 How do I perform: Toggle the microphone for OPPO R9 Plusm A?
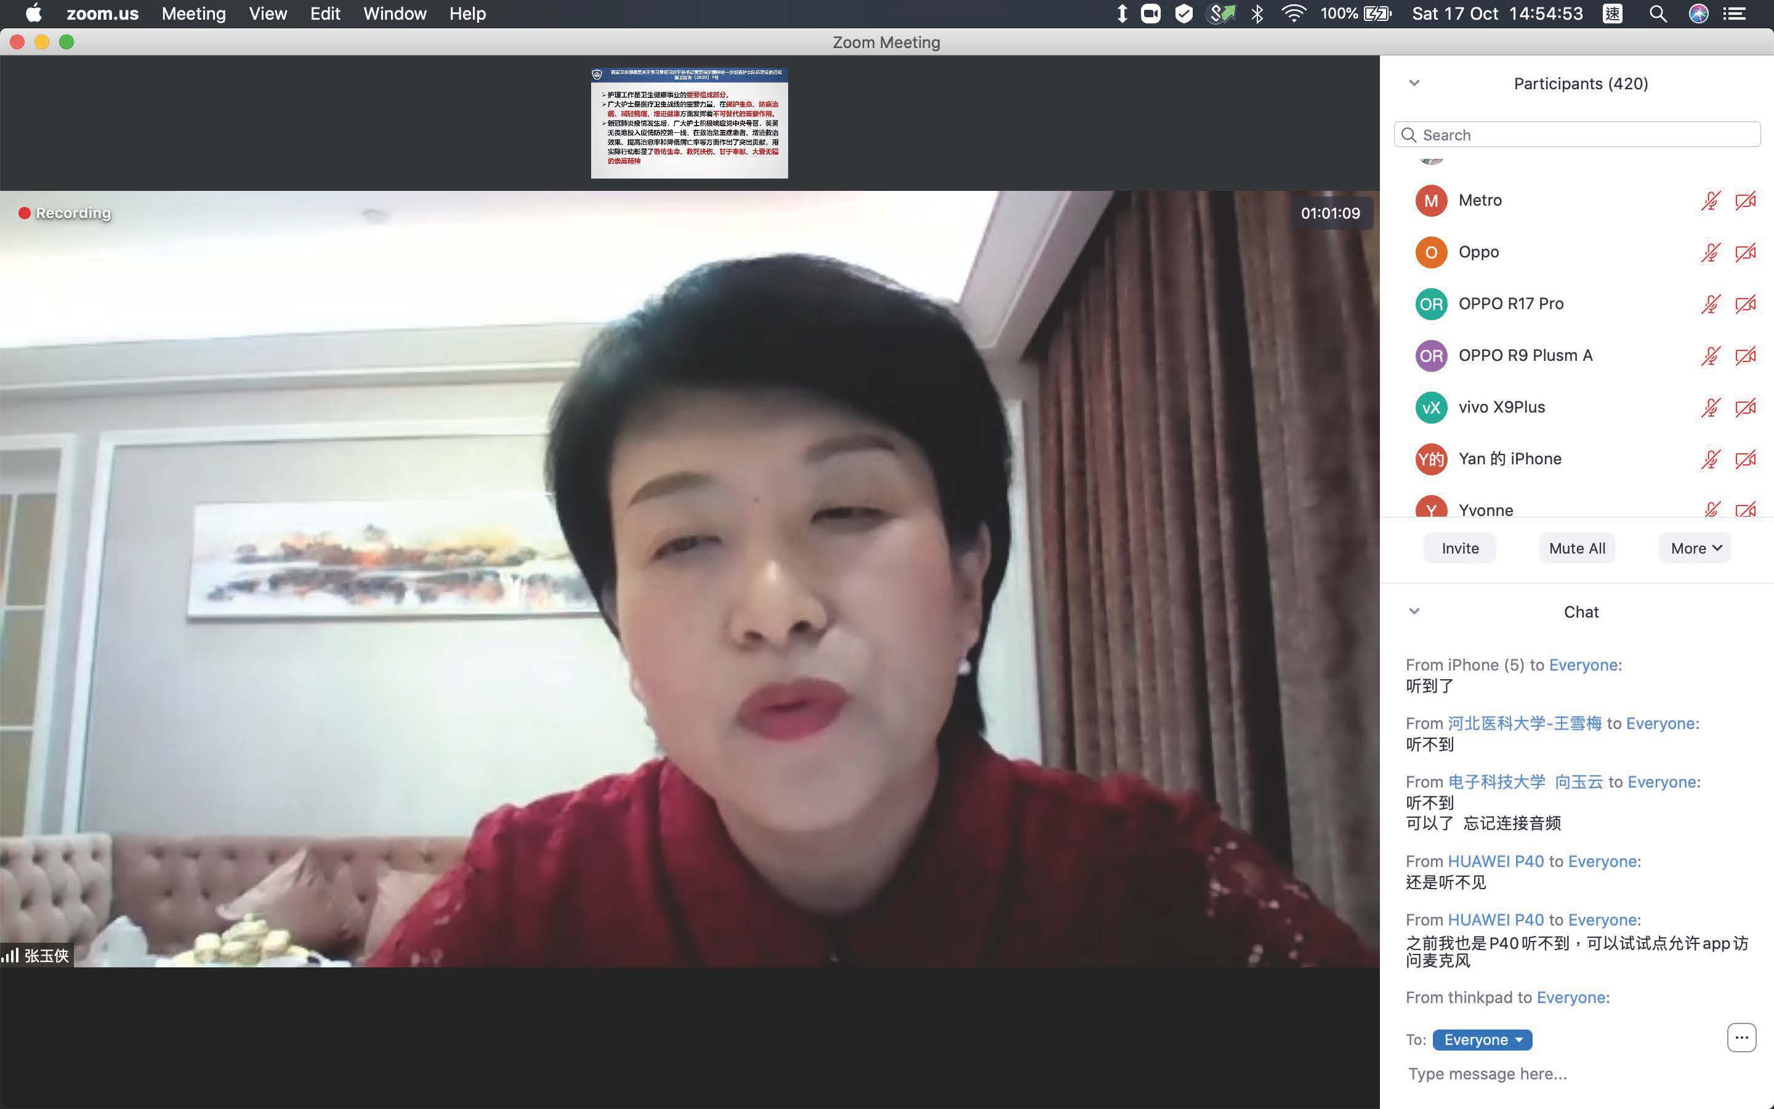tap(1710, 356)
